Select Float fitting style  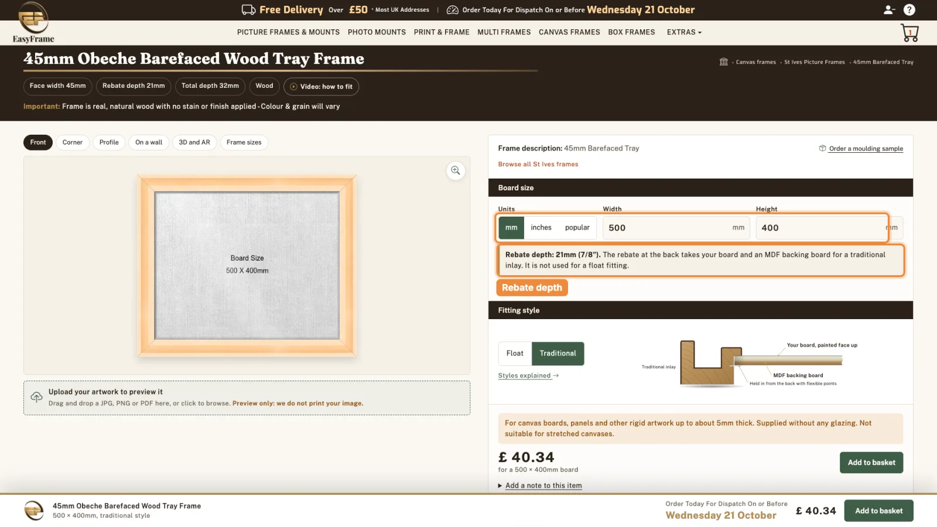coord(515,354)
